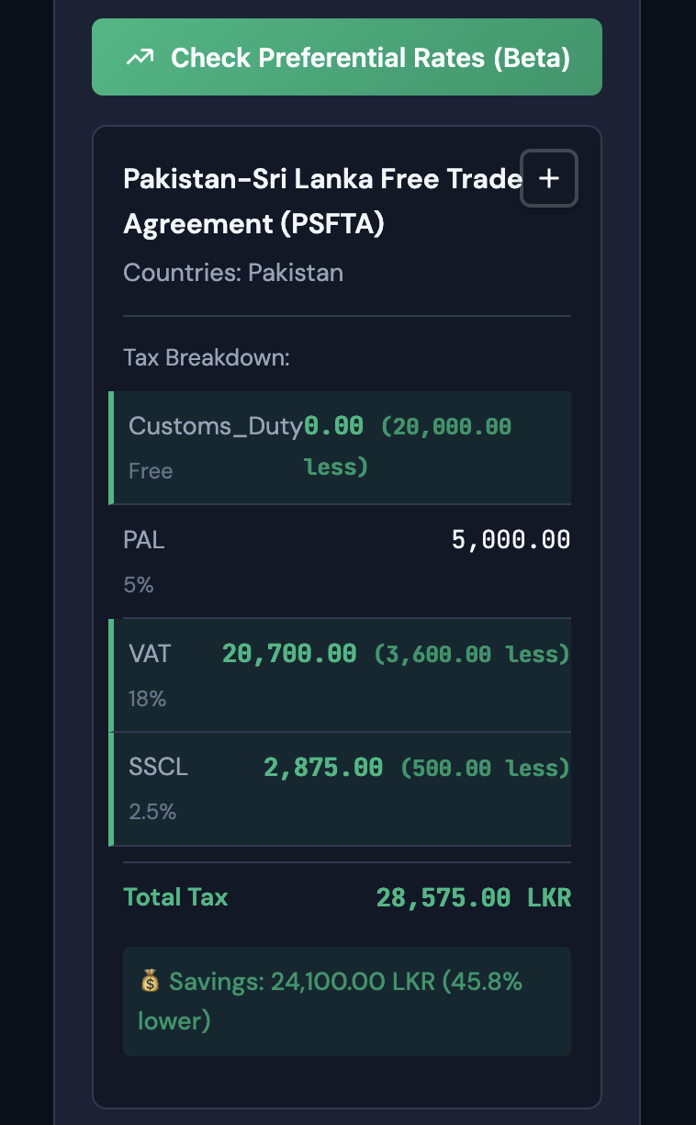The image size is (696, 1125).
Task: Click the SSCL amount 2,875.00
Action: pyautogui.click(x=323, y=768)
